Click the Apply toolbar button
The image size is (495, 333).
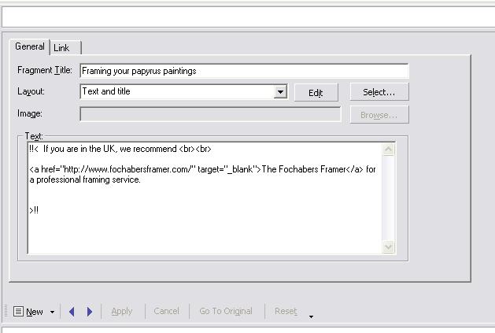tap(122, 312)
